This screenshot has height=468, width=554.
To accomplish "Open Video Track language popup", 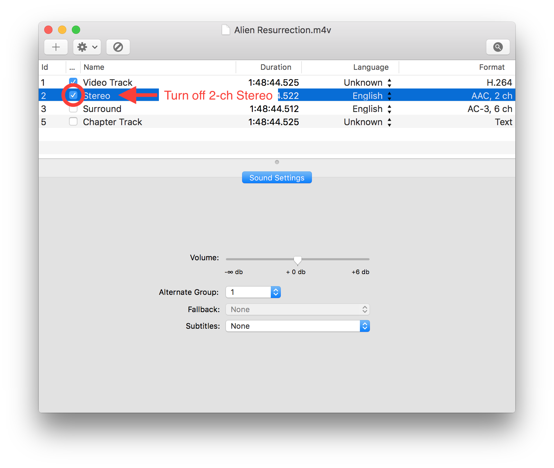I will (x=389, y=83).
